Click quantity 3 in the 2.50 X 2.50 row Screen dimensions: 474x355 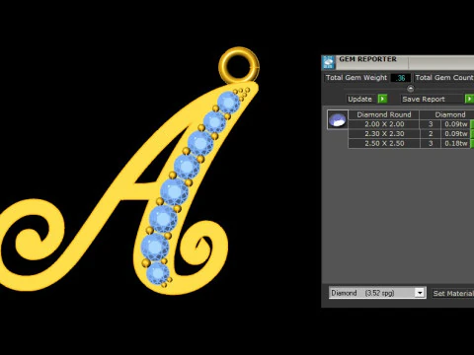point(431,143)
